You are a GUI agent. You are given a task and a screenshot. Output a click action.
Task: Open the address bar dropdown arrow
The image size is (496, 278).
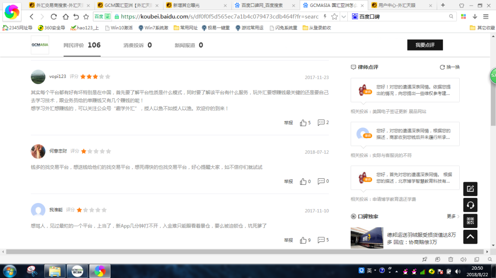tap(344, 17)
